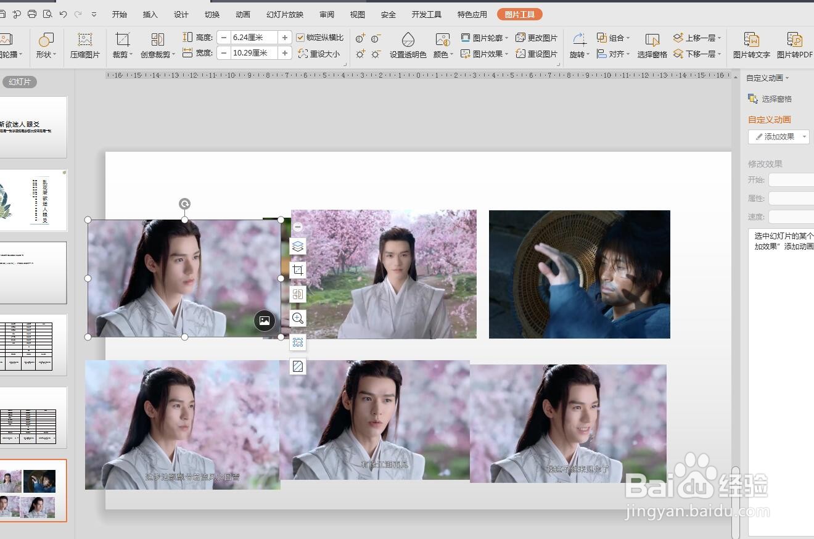This screenshot has width=814, height=539.
Task: Switch to the Animation (动画) tab
Action: click(x=243, y=14)
